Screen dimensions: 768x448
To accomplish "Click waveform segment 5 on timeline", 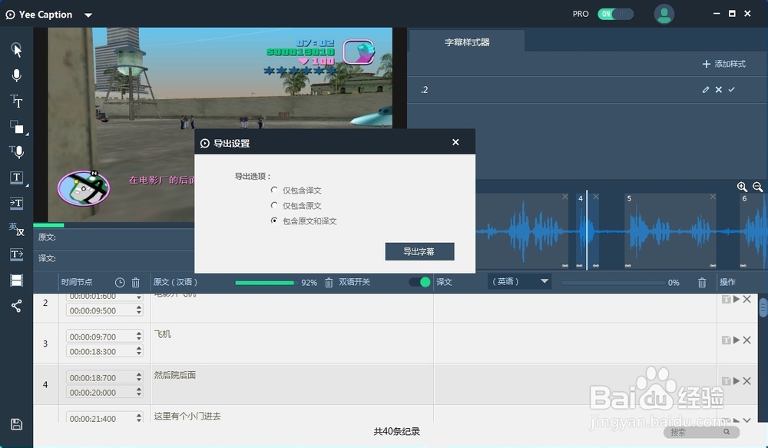I will (x=670, y=231).
